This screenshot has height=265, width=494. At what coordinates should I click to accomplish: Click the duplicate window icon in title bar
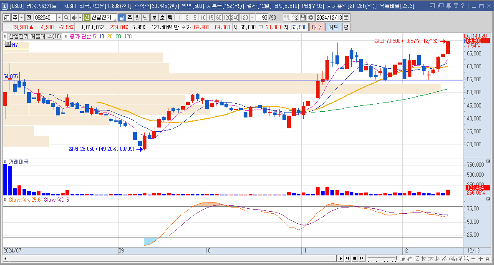441,6
